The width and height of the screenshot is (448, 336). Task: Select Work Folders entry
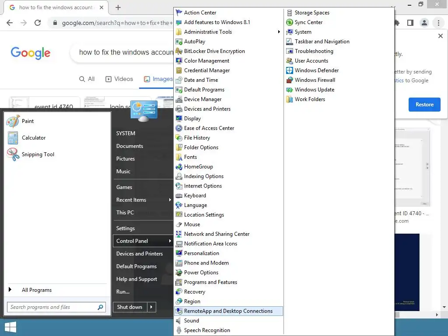(x=310, y=99)
